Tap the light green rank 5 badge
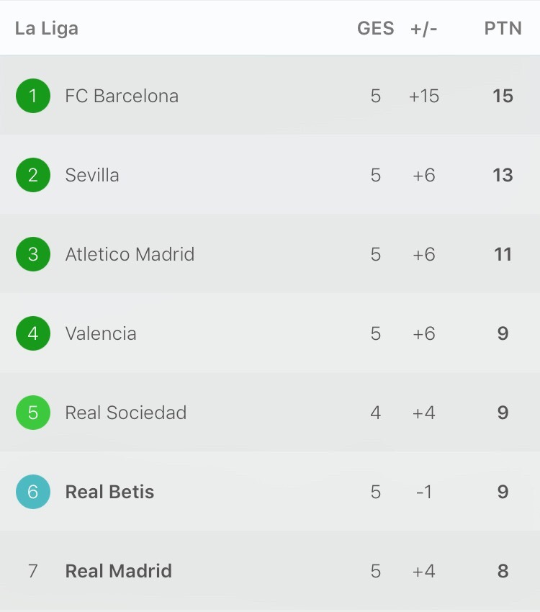 click(x=33, y=413)
